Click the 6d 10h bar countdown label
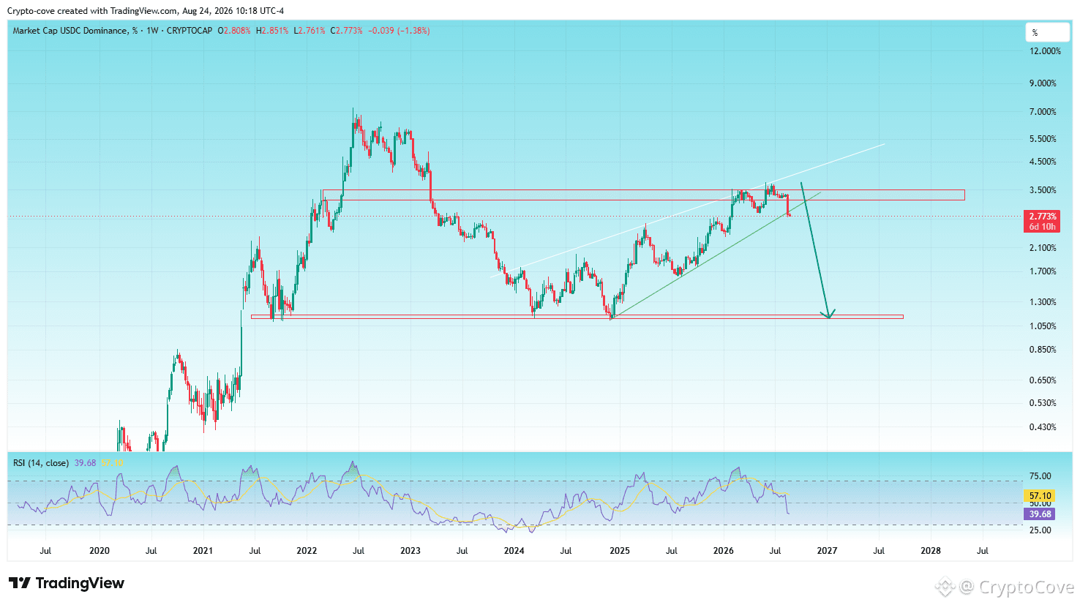1080x605 pixels. (1043, 227)
